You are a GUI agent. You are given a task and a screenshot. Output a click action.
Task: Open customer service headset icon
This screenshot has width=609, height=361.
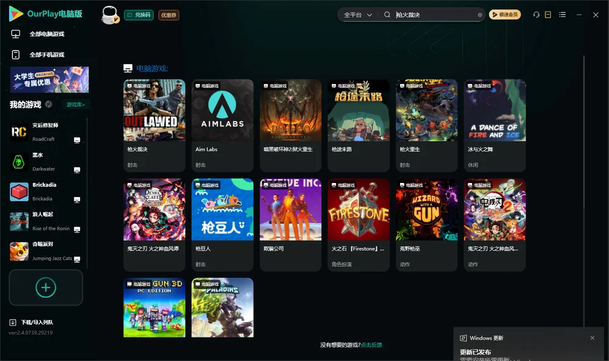(537, 15)
